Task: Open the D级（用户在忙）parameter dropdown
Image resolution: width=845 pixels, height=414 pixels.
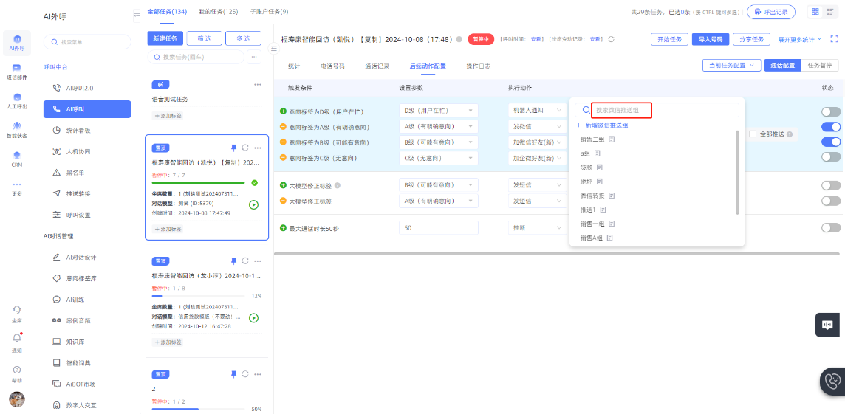Action: (438, 111)
